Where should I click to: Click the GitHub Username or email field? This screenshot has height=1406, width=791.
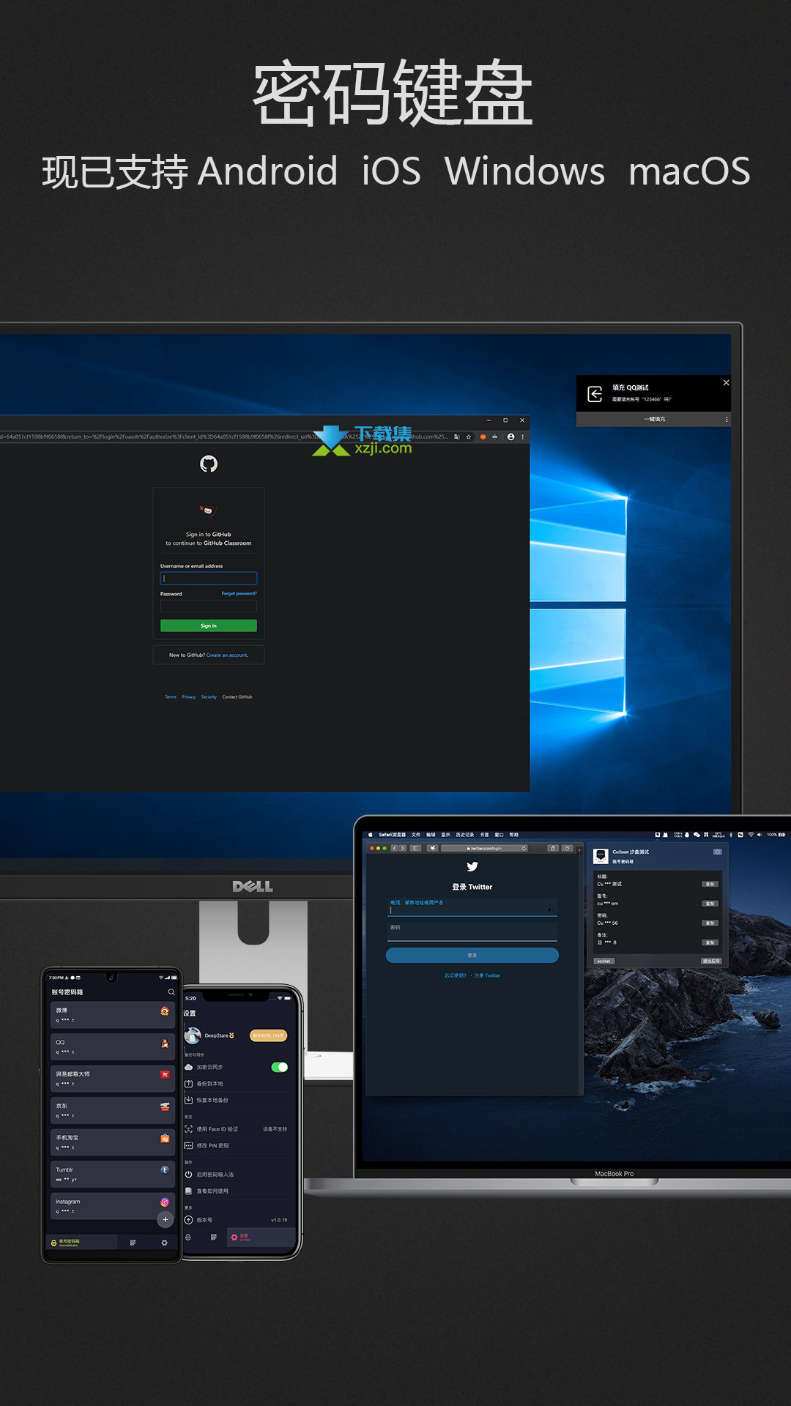[209, 578]
